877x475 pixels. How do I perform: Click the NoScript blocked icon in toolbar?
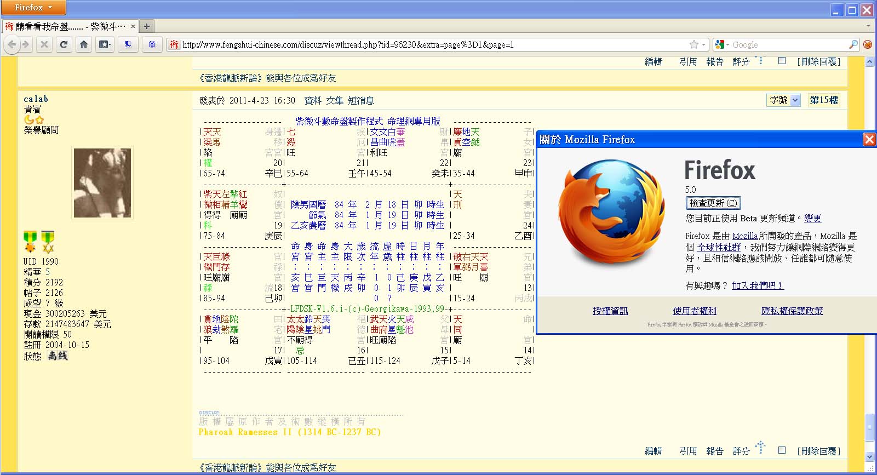(x=868, y=44)
